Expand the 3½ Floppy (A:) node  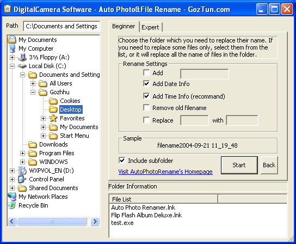click(x=12, y=57)
